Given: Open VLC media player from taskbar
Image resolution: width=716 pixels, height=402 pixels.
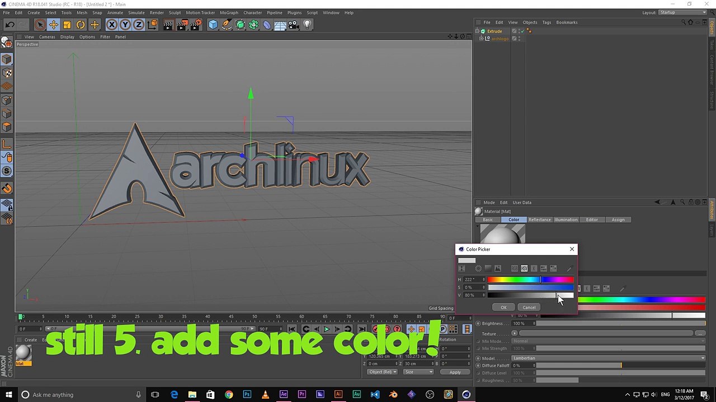Looking at the screenshot, I should pos(265,395).
